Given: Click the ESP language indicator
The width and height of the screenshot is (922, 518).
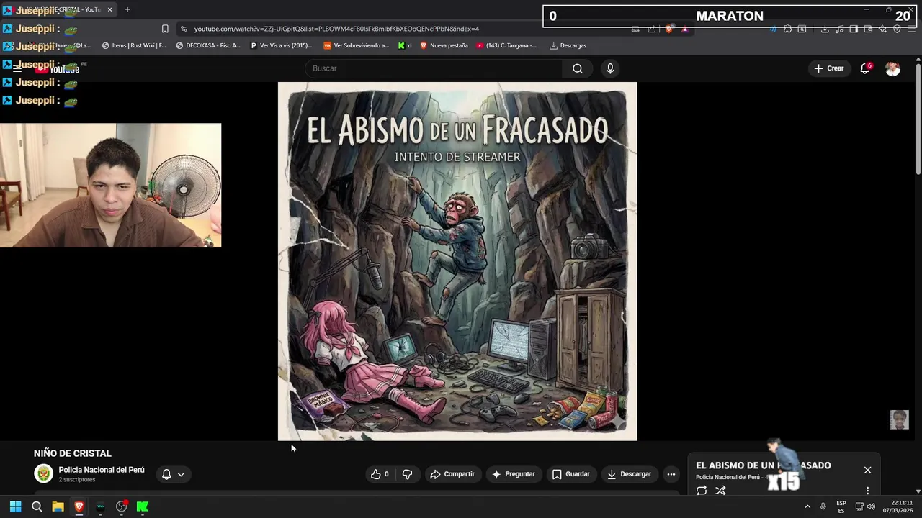Looking at the screenshot, I should 841,506.
